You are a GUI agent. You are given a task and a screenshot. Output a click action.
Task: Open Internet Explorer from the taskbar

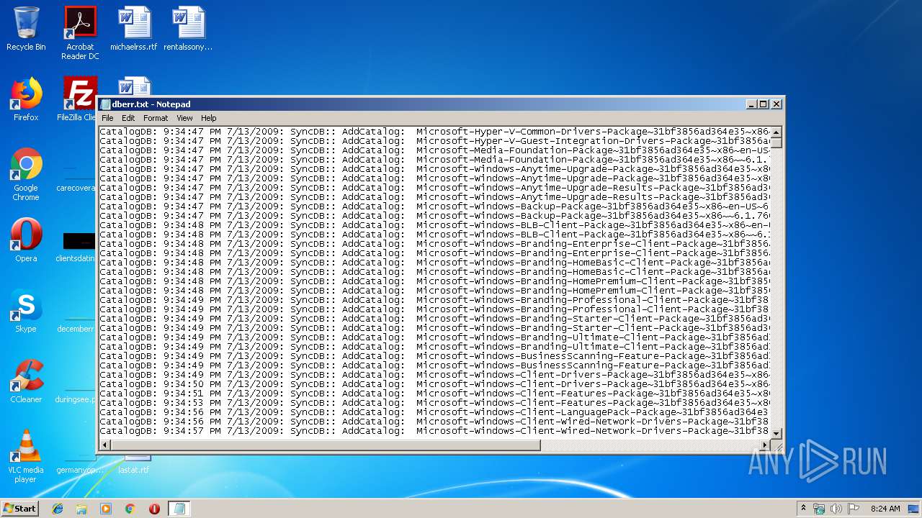coord(58,509)
